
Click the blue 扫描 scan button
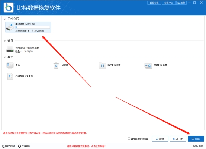pyautogui.click(x=196, y=139)
